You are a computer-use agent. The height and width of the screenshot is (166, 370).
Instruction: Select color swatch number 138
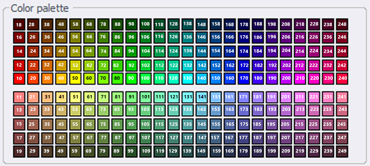(x=187, y=24)
